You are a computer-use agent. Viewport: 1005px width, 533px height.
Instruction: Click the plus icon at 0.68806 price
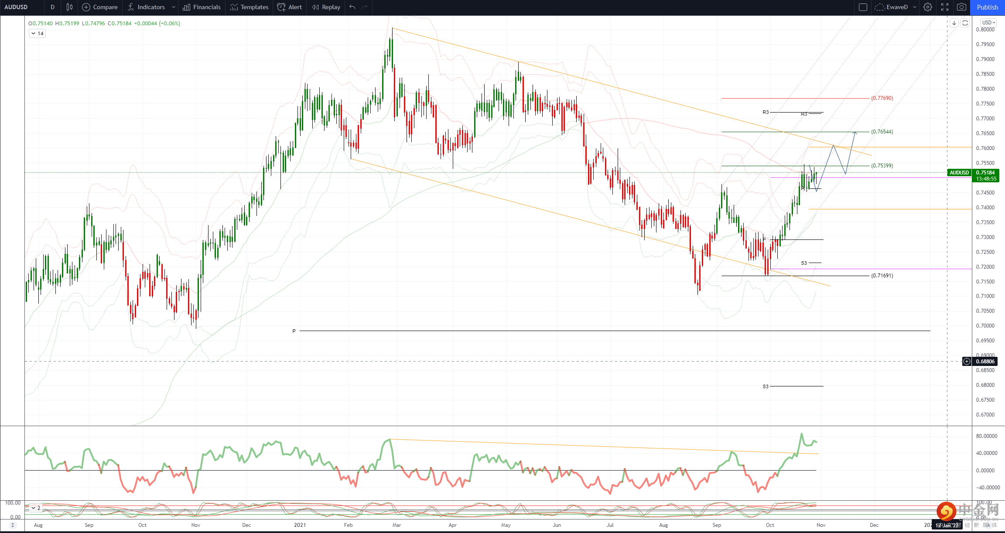coord(967,361)
